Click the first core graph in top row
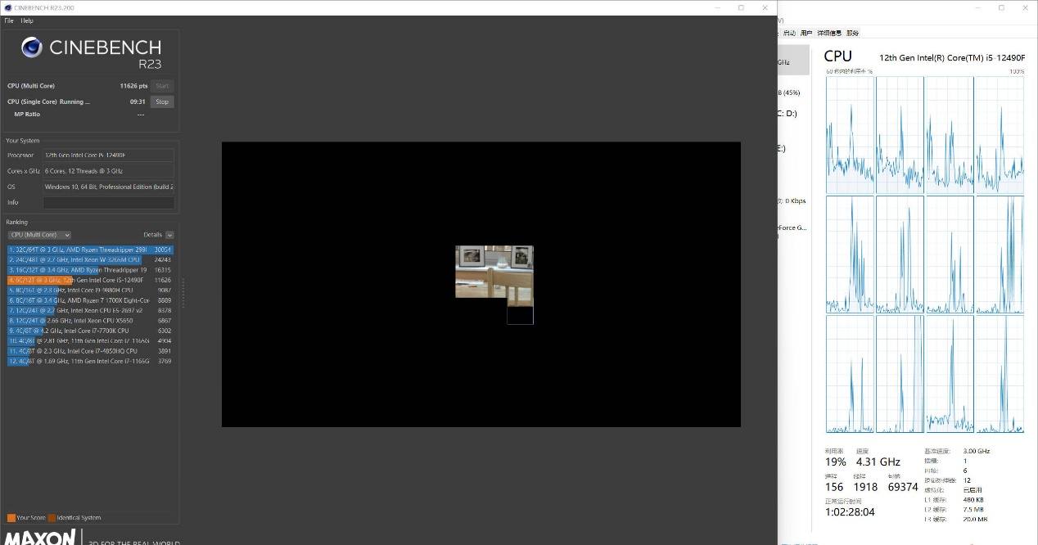1038x545 pixels. (x=851, y=135)
